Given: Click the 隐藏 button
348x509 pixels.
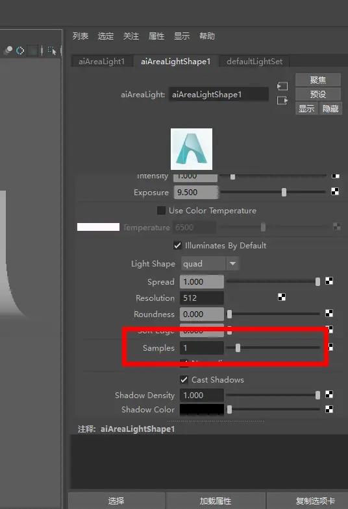Looking at the screenshot, I should click(x=330, y=108).
